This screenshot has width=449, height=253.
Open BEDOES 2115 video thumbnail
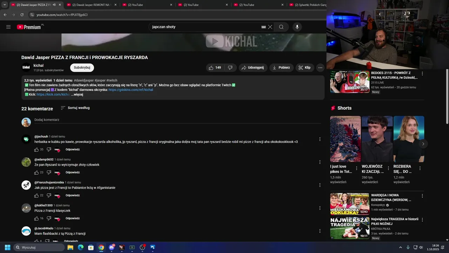click(x=350, y=82)
